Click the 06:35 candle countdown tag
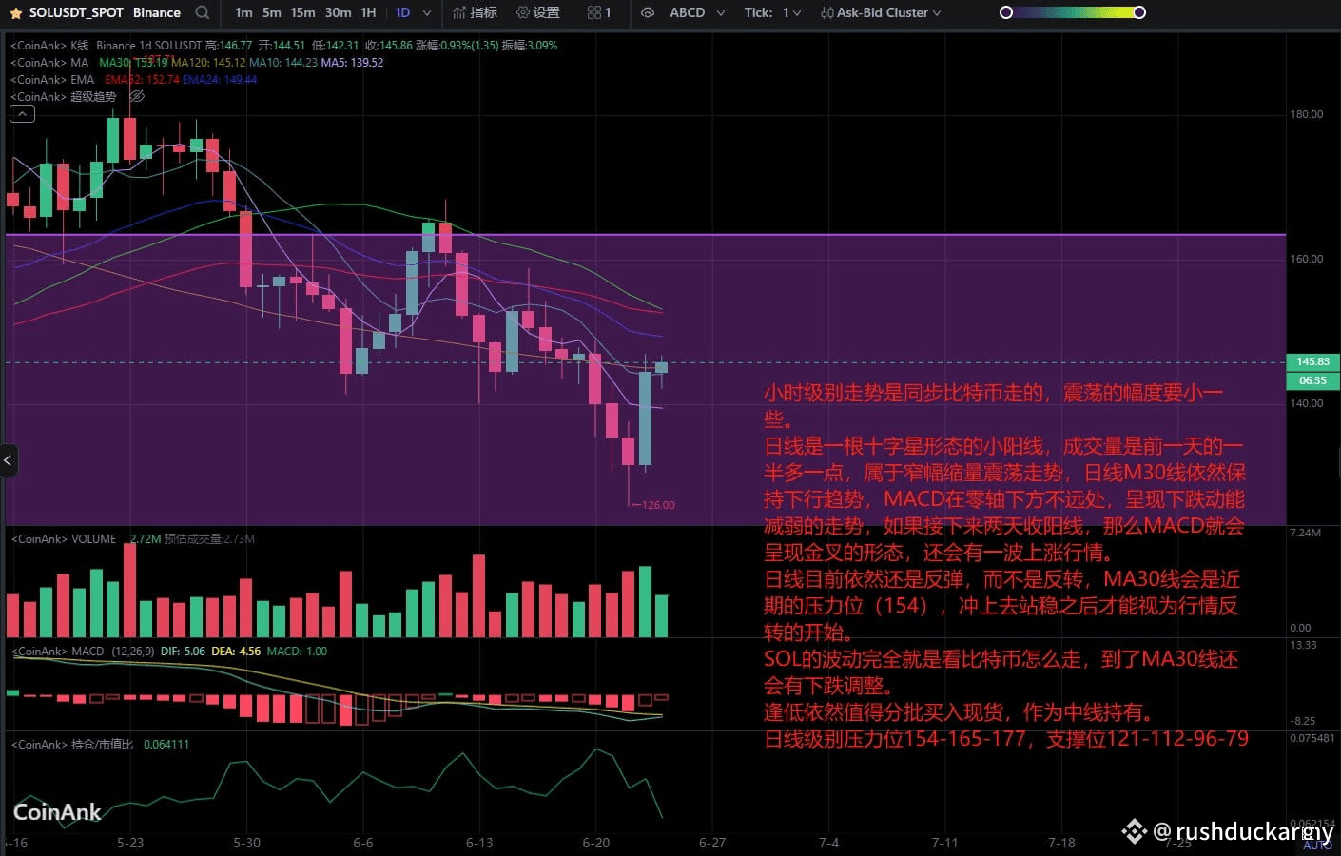 click(1312, 380)
